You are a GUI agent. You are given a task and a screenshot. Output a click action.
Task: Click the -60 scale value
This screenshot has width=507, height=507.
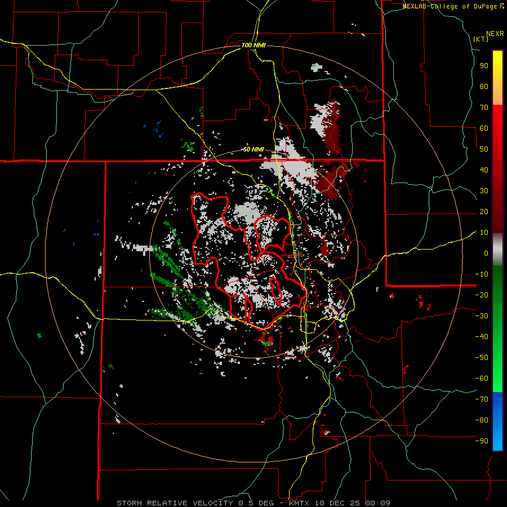click(482, 379)
